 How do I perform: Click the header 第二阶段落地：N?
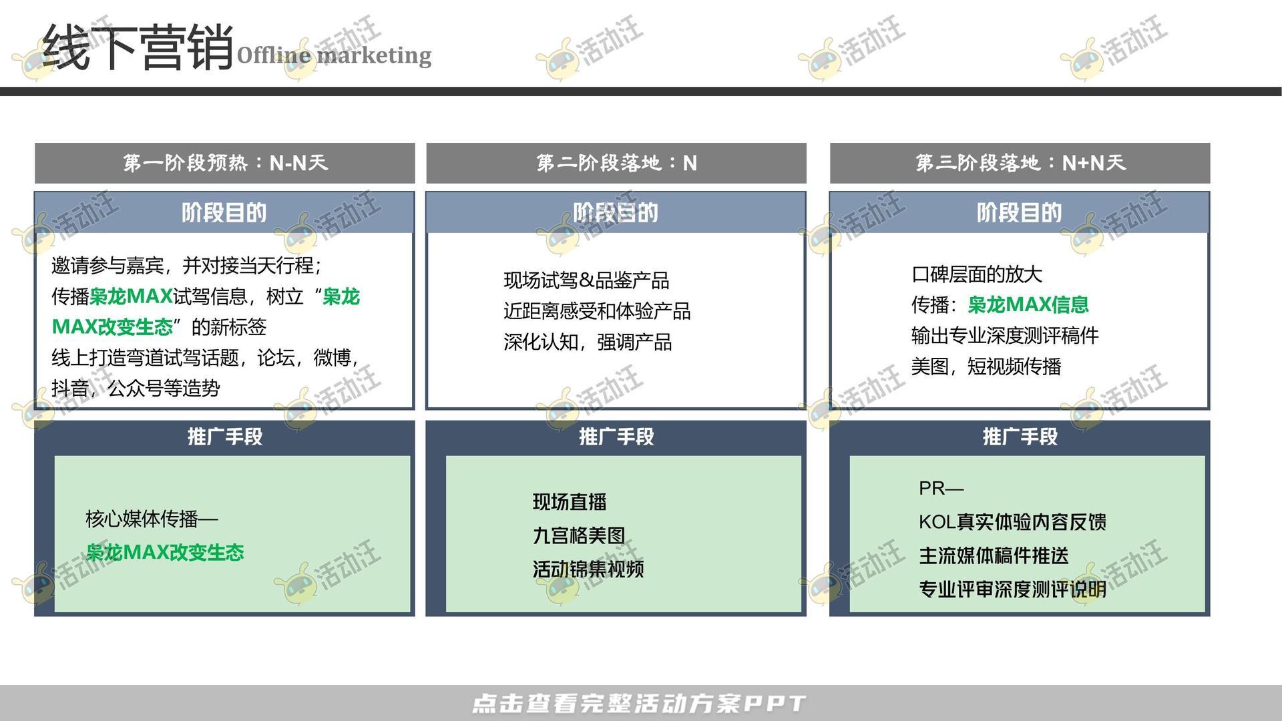616,163
